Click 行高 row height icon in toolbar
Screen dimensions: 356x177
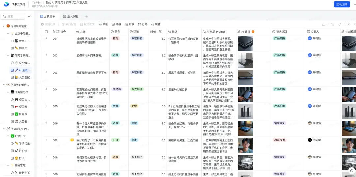pos(139,24)
